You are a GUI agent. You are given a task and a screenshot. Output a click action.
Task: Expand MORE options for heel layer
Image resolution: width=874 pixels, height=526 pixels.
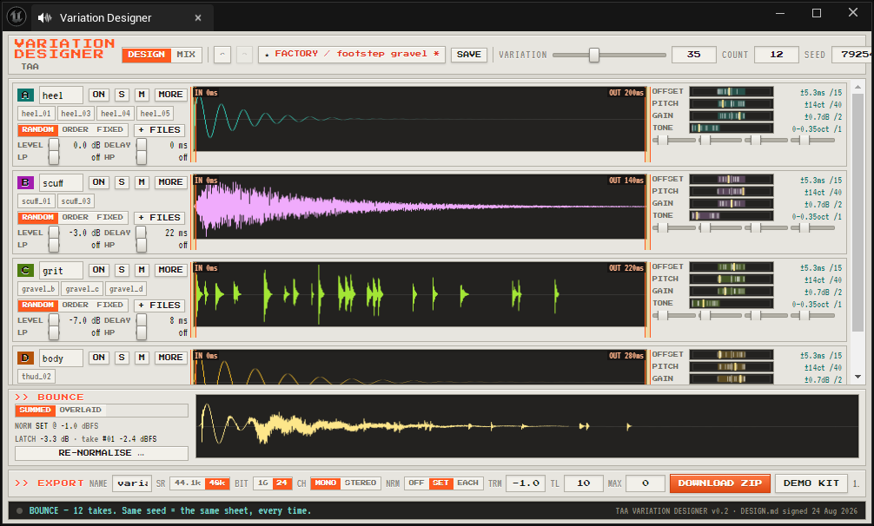(170, 95)
